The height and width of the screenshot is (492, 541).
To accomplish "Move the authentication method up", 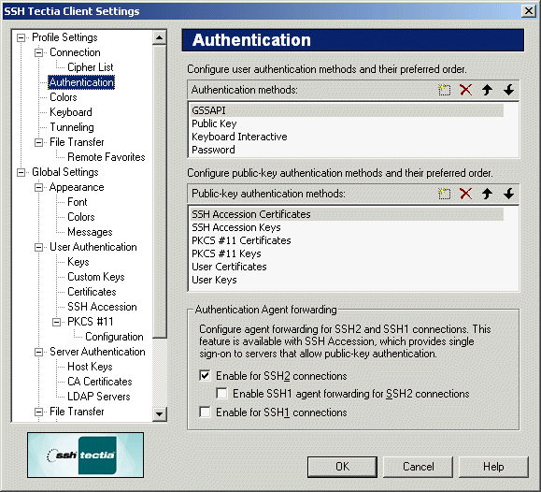I will 487,90.
